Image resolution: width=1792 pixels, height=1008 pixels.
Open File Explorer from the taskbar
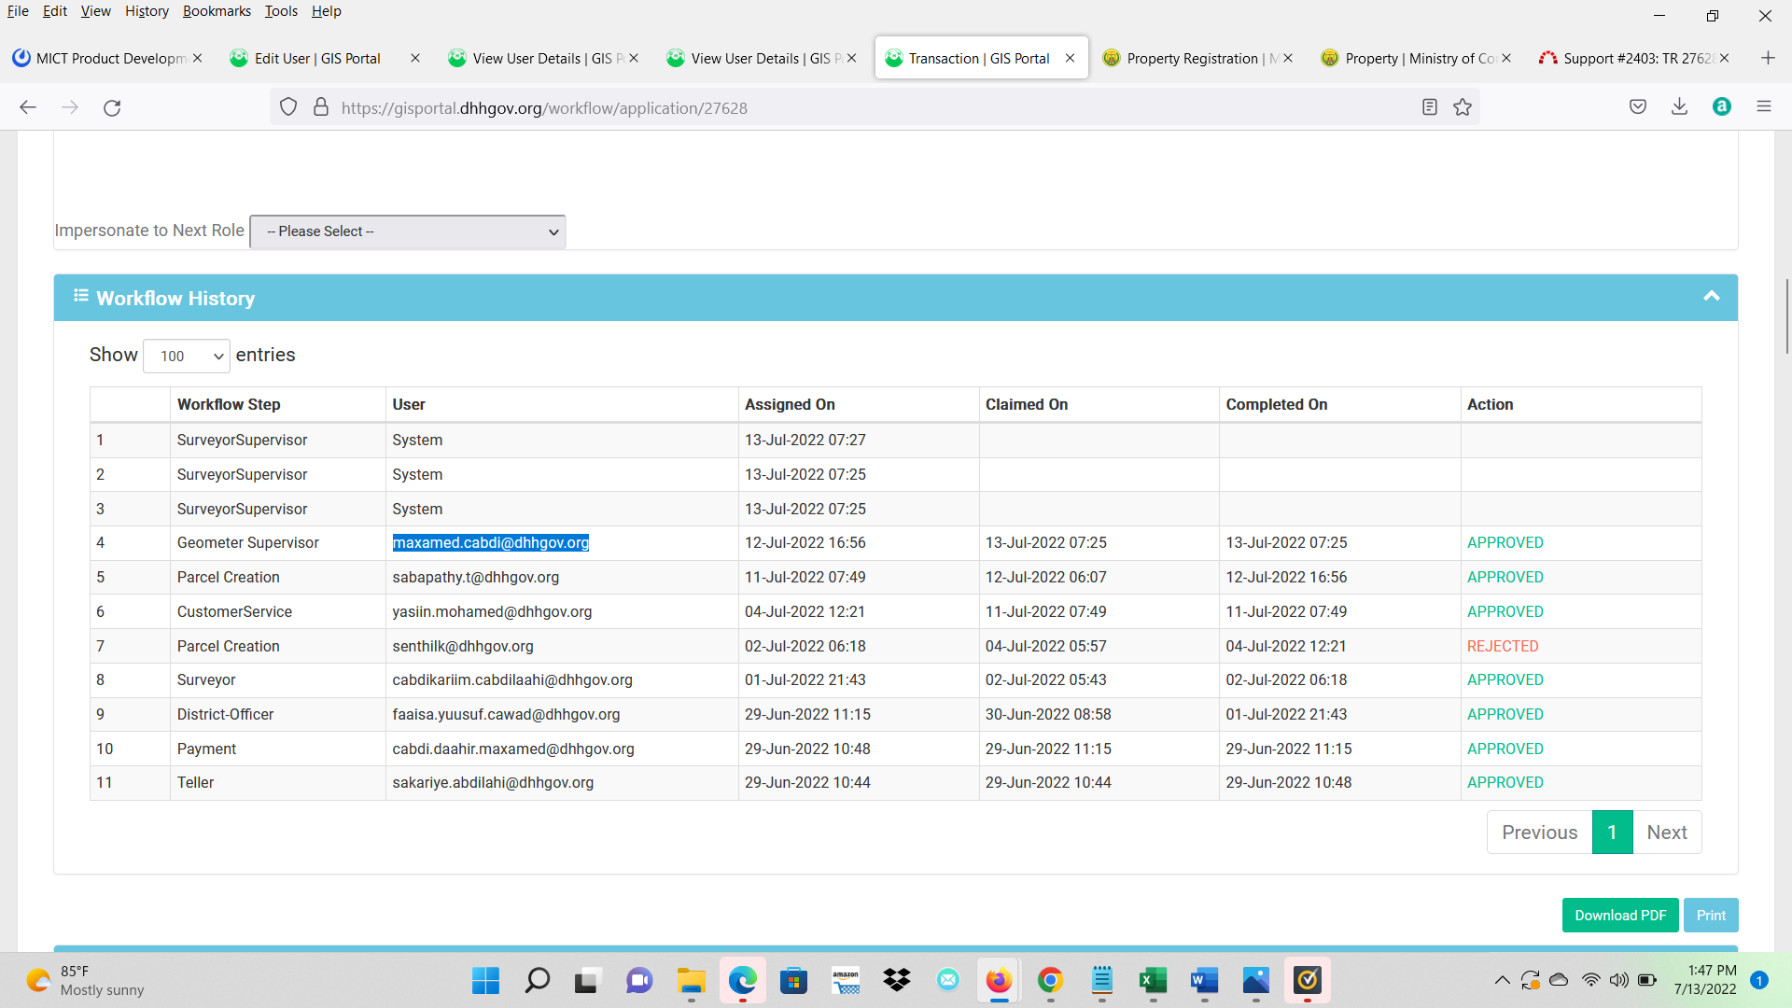tap(691, 980)
